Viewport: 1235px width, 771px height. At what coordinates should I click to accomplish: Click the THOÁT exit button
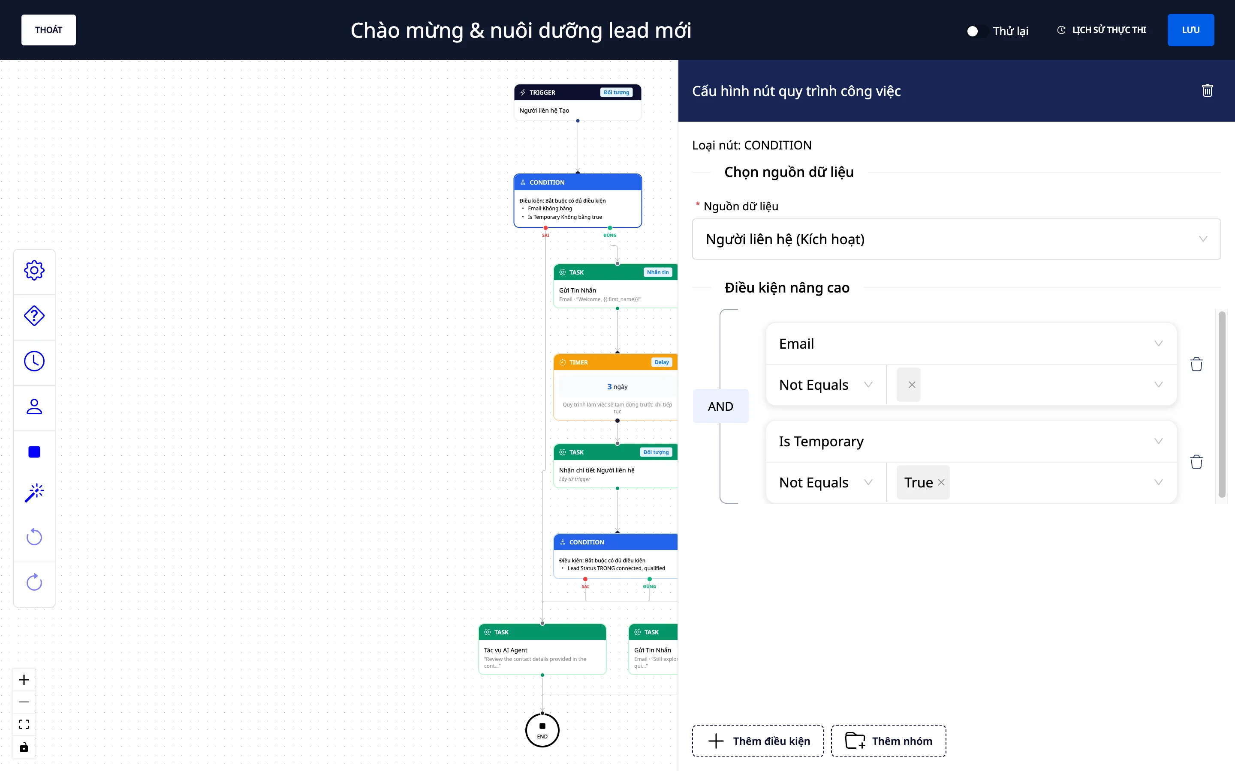coord(48,30)
